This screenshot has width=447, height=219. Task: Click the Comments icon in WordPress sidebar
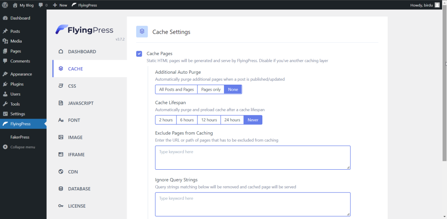tap(5, 61)
